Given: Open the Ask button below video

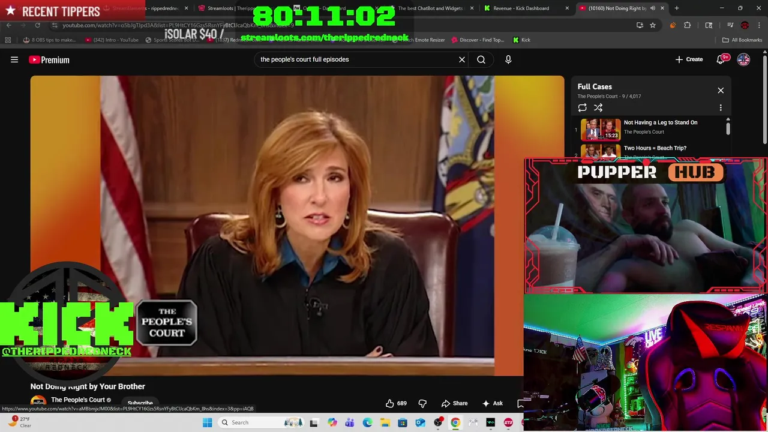Looking at the screenshot, I should [492, 403].
